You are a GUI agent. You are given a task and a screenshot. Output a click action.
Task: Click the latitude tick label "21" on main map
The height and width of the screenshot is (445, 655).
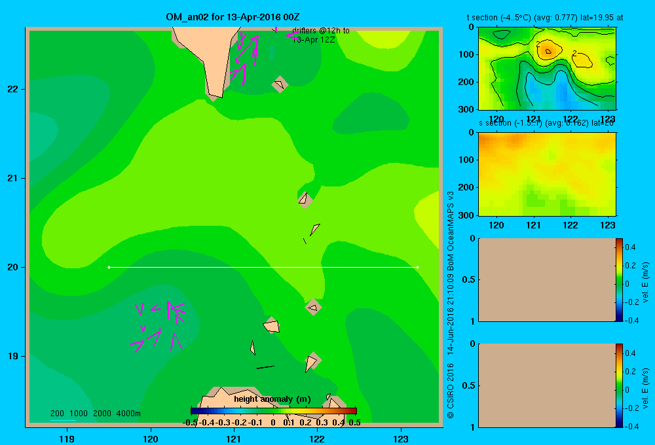click(x=12, y=178)
